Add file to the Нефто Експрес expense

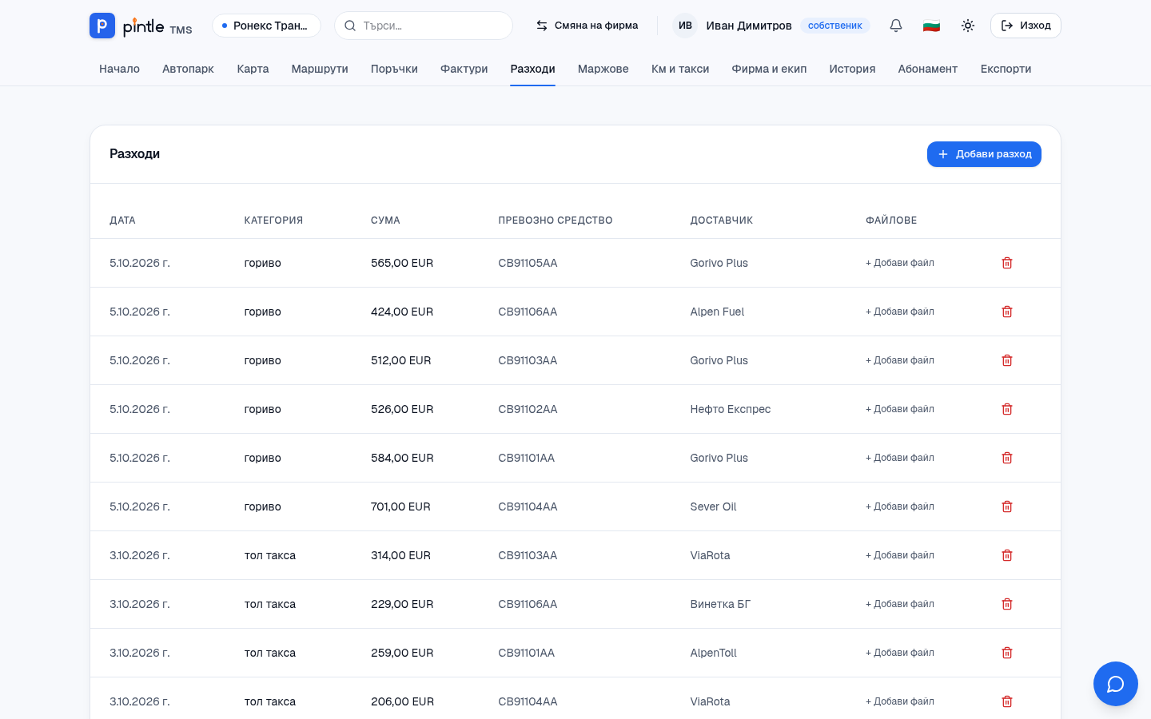pyautogui.click(x=900, y=409)
